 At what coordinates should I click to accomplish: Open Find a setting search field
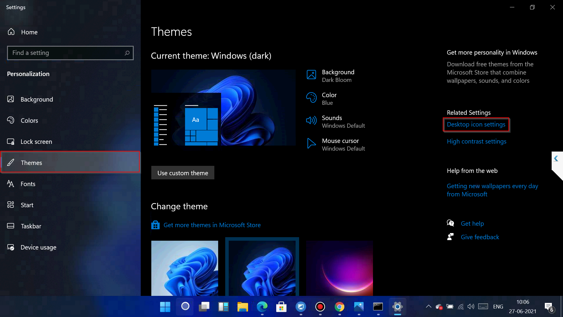coord(70,53)
